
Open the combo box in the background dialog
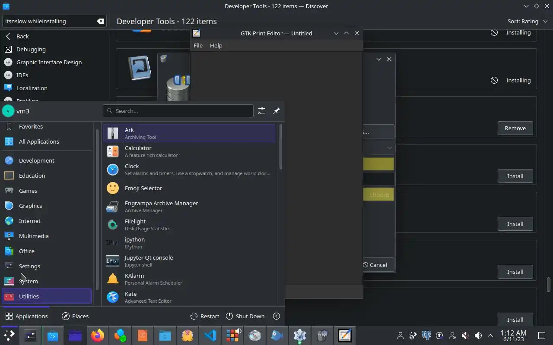point(379,148)
